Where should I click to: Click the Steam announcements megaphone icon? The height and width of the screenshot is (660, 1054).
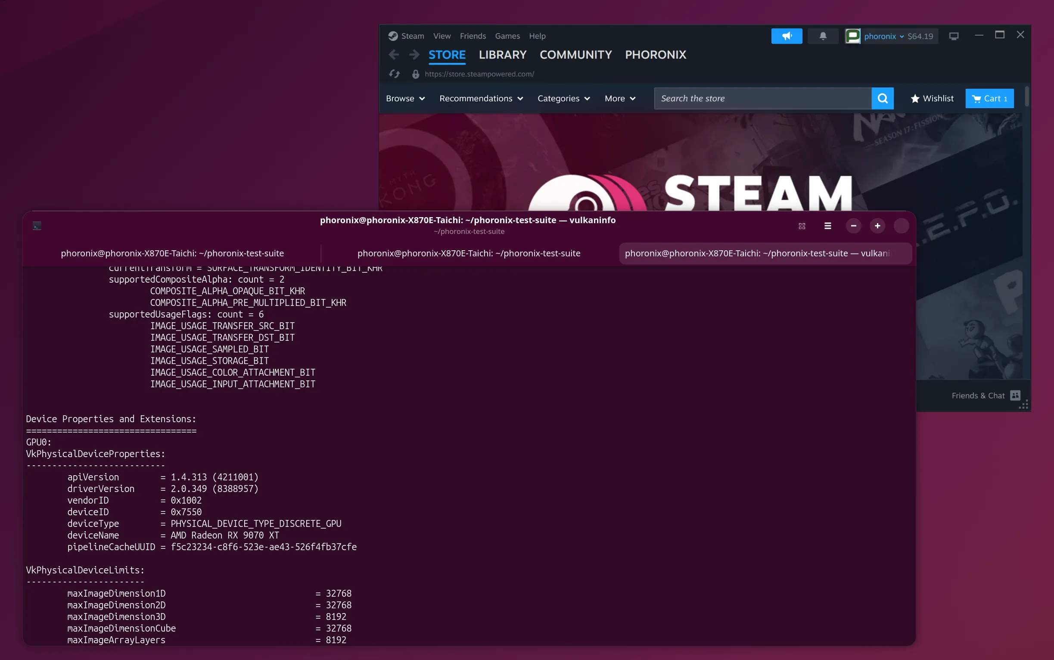click(787, 36)
